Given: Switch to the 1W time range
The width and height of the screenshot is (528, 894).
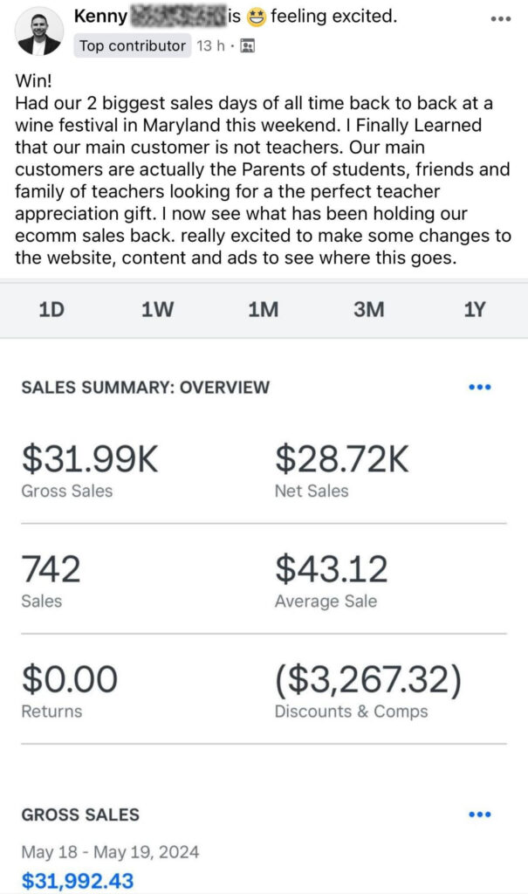Looking at the screenshot, I should coord(158,309).
